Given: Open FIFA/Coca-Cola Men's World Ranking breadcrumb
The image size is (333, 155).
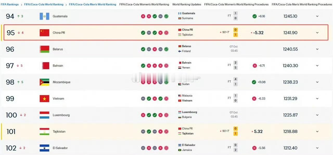Looking at the screenshot, I should 93,4.
